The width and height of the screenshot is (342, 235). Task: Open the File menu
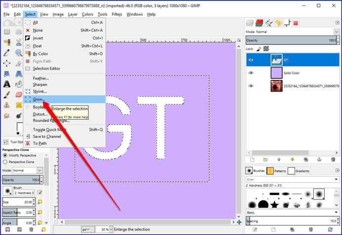point(6,14)
